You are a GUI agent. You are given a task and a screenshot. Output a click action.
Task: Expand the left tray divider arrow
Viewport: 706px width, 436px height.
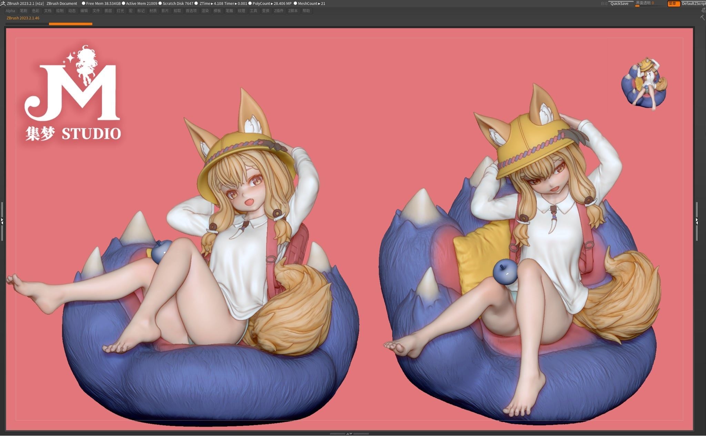2,221
